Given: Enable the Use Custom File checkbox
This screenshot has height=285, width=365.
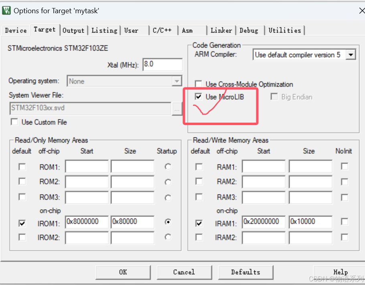Looking at the screenshot, I should 14,122.
